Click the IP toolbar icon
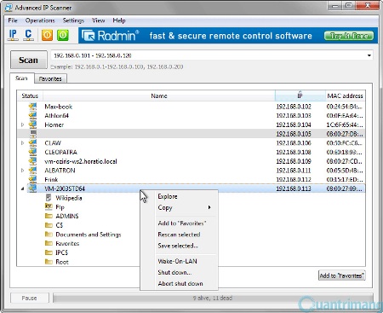Image resolution: width=383 pixels, height=313 pixels. [13, 35]
